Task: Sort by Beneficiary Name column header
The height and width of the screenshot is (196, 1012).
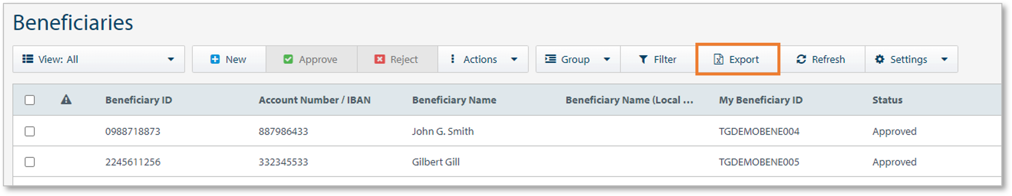Action: 454,100
